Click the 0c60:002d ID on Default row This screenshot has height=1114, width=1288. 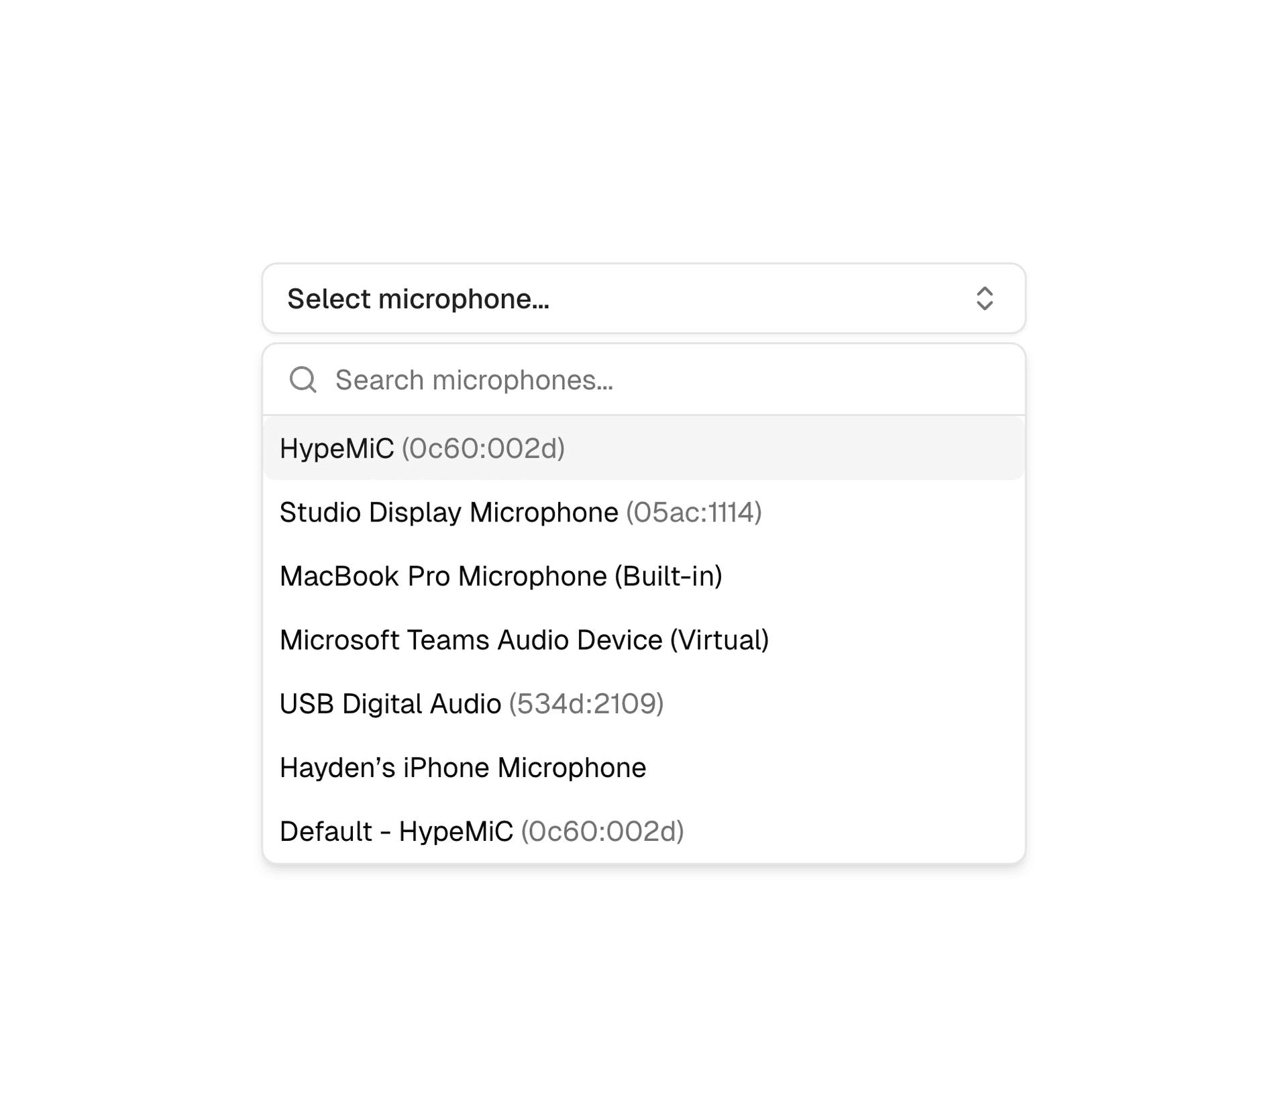[x=602, y=831]
